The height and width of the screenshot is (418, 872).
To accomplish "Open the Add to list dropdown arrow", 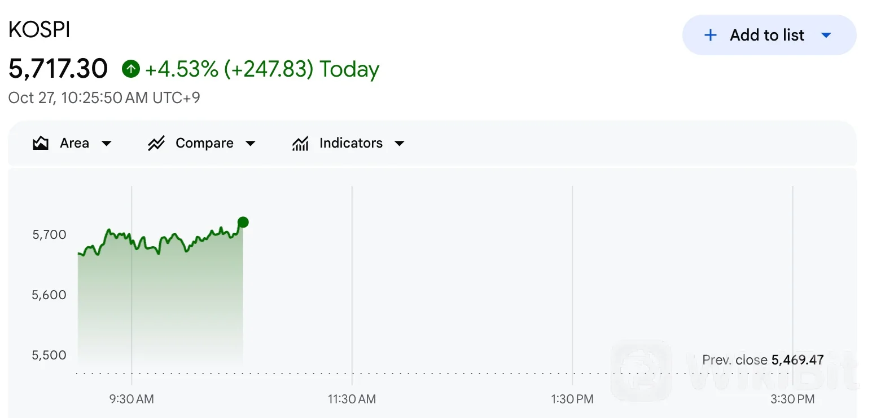I will [x=826, y=35].
